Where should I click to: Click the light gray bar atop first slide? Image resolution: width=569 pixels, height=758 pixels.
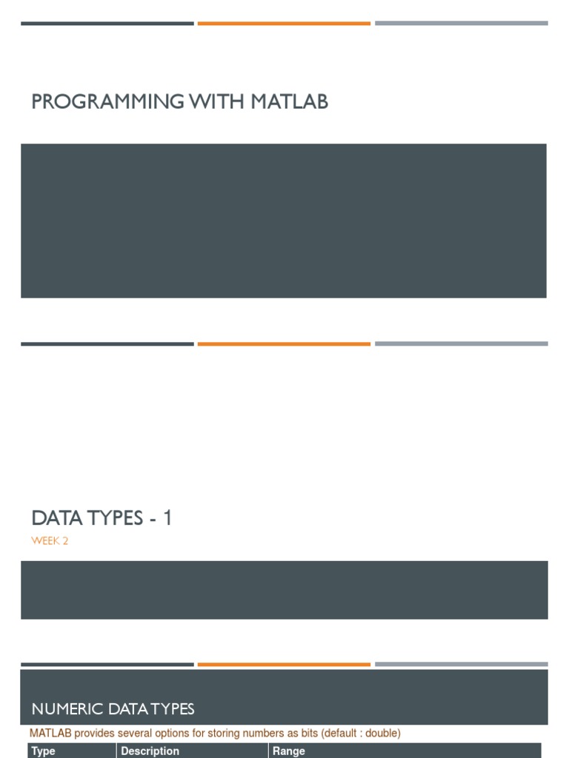tap(461, 24)
